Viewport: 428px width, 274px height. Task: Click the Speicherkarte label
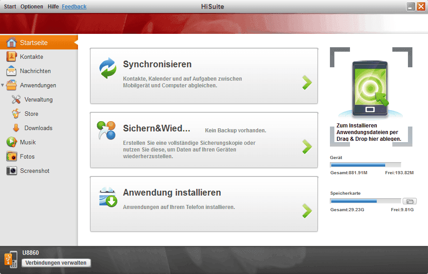[x=345, y=193]
